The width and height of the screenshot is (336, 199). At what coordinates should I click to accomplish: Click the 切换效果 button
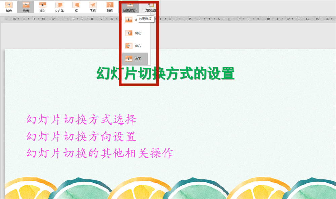(x=150, y=7)
